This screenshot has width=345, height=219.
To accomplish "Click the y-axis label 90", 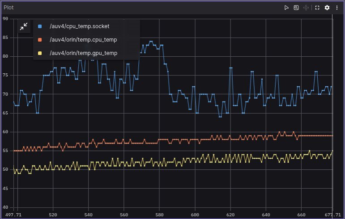I will click(5, 19).
